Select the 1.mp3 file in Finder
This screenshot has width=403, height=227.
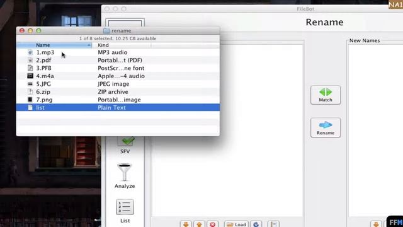(118, 52)
